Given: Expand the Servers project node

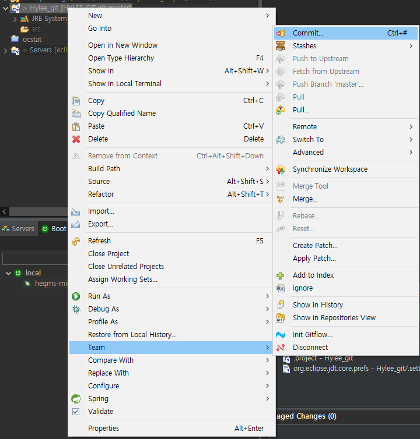Looking at the screenshot, I should [x=5, y=51].
